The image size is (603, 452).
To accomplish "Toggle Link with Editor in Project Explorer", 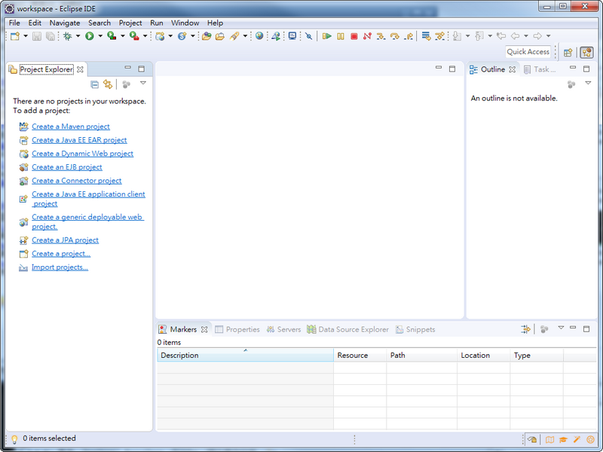I will coord(109,84).
